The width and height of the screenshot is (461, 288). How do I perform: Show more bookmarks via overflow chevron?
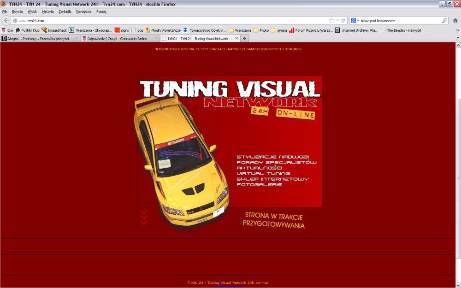coord(457,30)
